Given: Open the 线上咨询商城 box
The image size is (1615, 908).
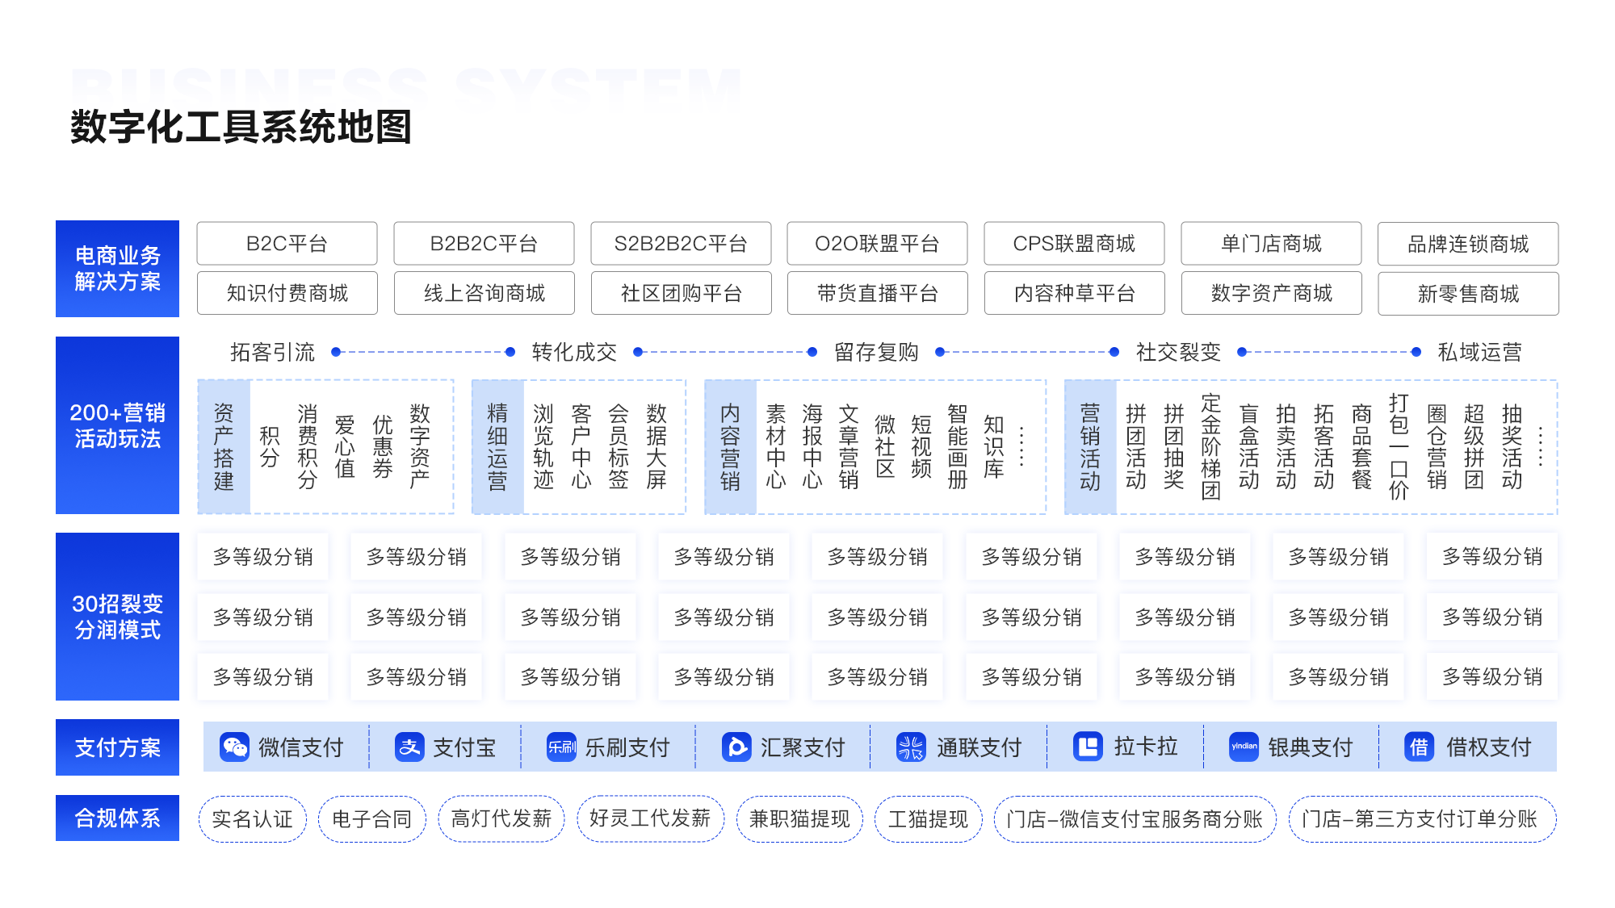Looking at the screenshot, I should click(x=484, y=293).
